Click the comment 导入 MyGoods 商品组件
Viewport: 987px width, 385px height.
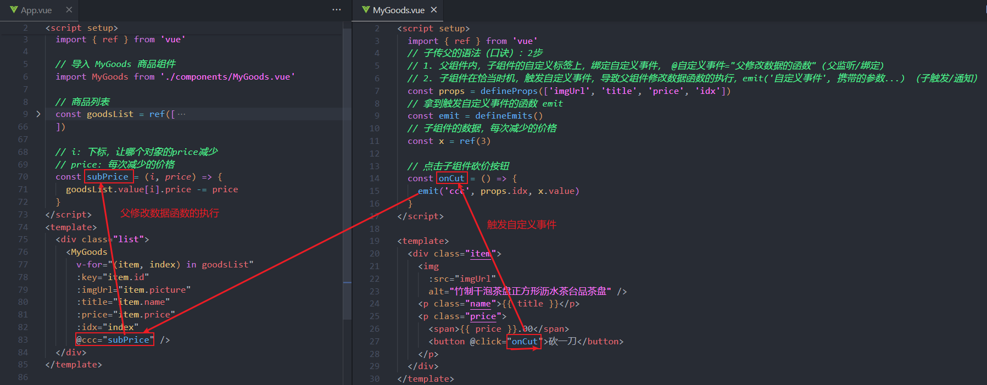point(115,64)
